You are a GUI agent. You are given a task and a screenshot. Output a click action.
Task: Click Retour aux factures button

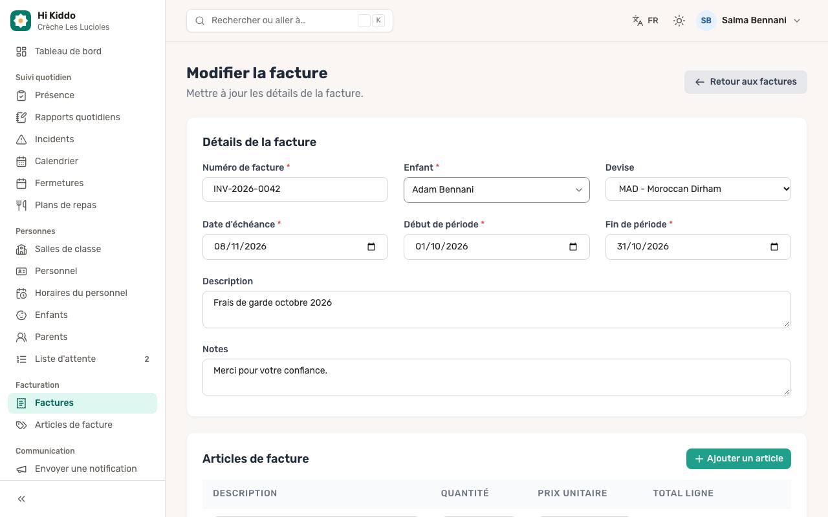point(745,82)
